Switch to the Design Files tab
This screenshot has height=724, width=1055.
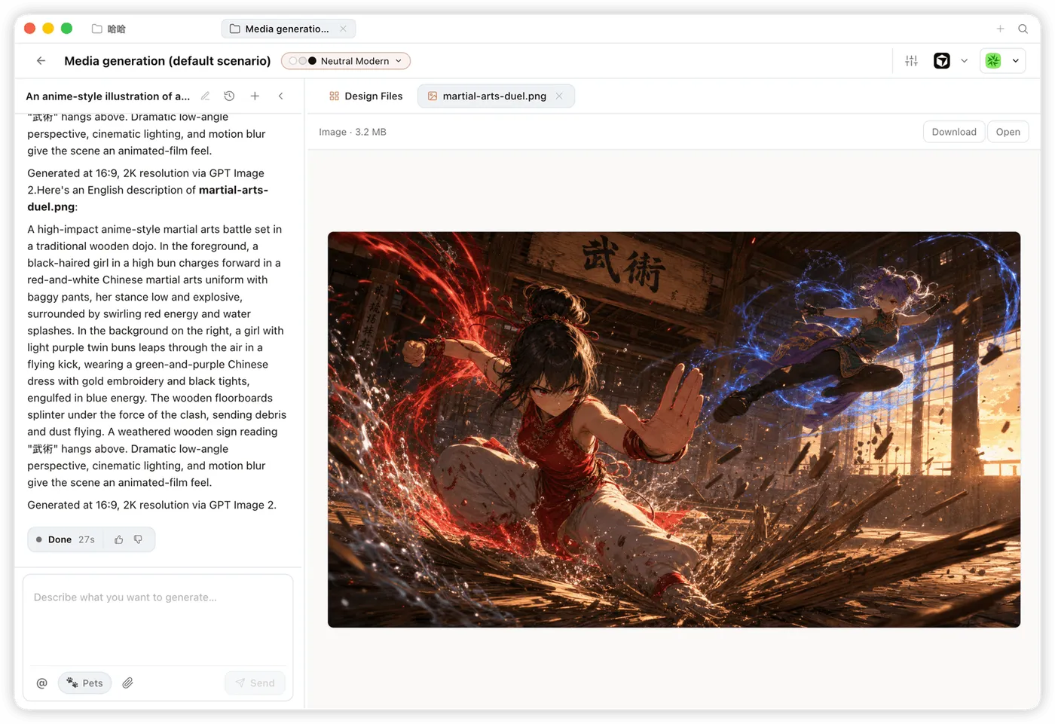365,96
